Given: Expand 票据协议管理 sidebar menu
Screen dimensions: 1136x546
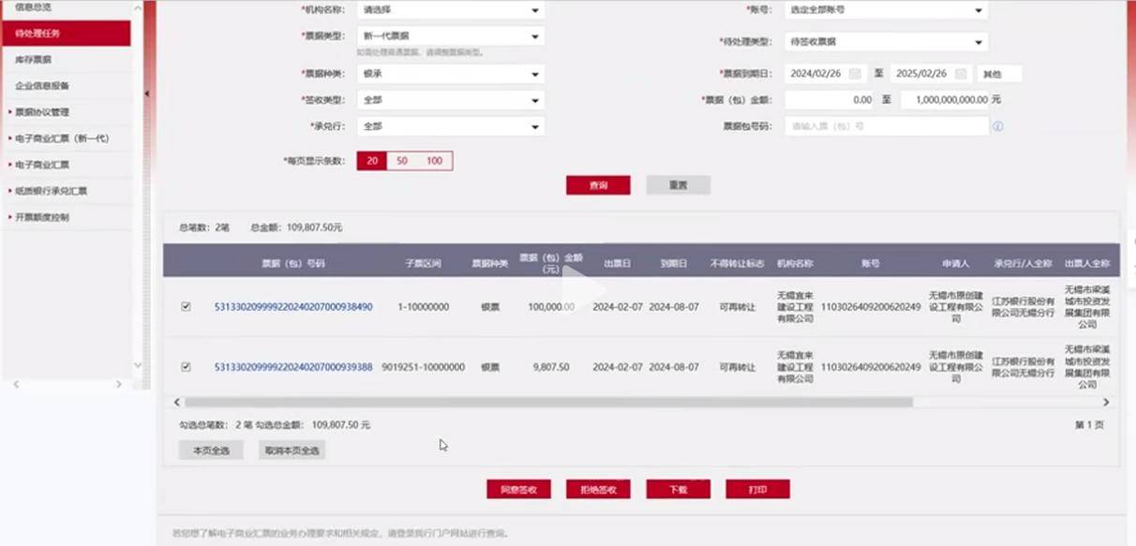Looking at the screenshot, I should [42, 112].
